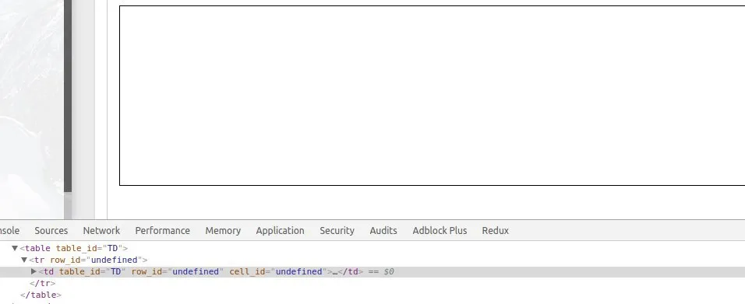Go to the Application tab
The height and width of the screenshot is (304, 745).
(280, 230)
